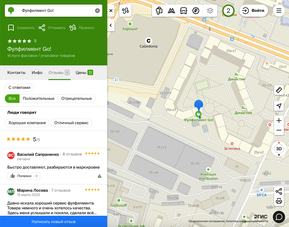Click the upper 'Династия' map marker
Viewport: 289px width, 227px height.
click(236, 74)
